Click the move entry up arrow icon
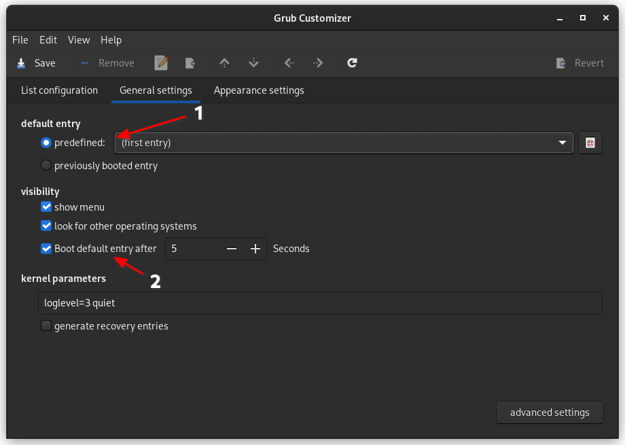 click(224, 63)
